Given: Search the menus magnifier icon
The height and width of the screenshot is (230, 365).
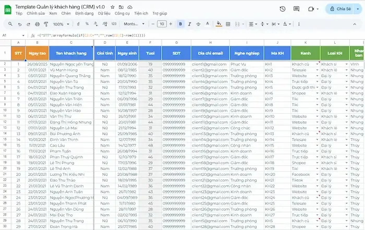Looking at the screenshot, I should (10, 24).
